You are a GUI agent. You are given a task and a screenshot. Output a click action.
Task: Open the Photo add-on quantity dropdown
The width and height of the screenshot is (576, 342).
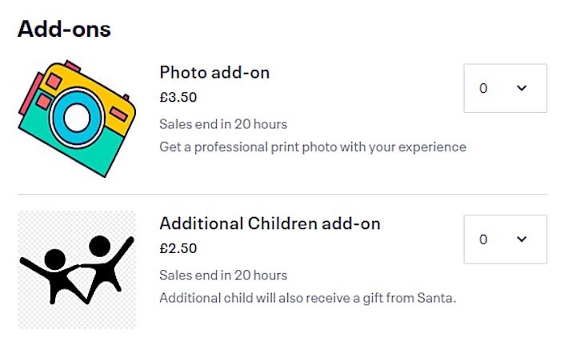(x=505, y=88)
